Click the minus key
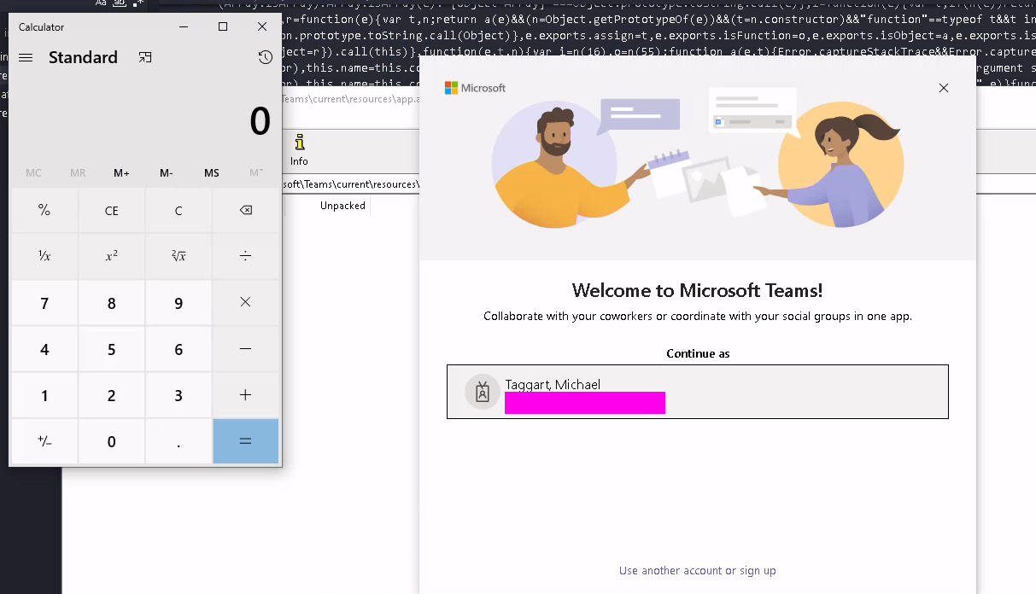Image resolution: width=1036 pixels, height=594 pixels. point(246,348)
